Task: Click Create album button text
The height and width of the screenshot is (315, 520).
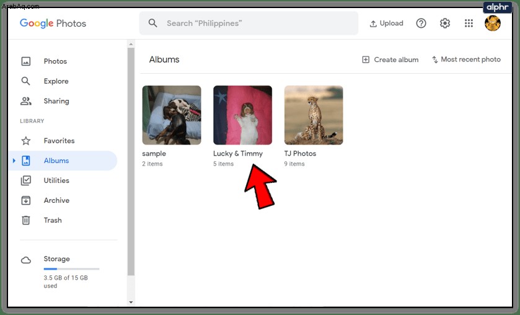Action: click(396, 60)
